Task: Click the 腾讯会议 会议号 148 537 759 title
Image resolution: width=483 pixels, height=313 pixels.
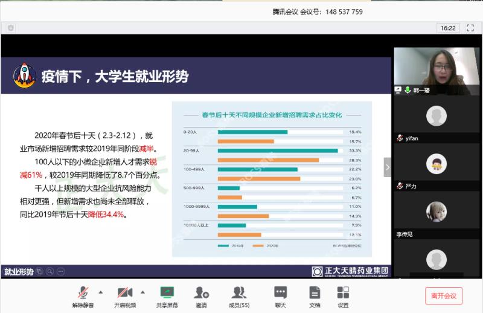Action: pyautogui.click(x=318, y=12)
